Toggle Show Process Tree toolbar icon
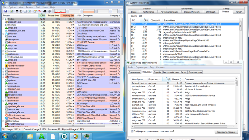Image resolution: width=249 pixels, height=140 pixels. 21,11
